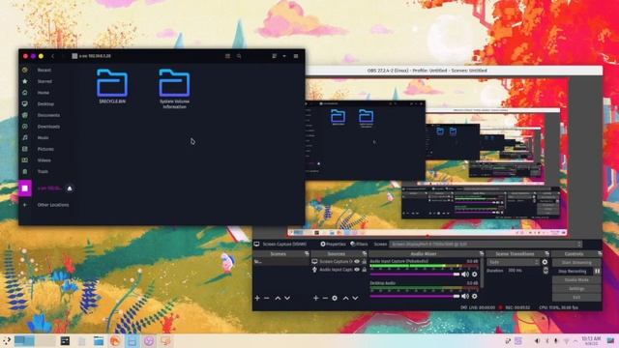Add a new scene in OBS Scenes panel

pos(257,299)
